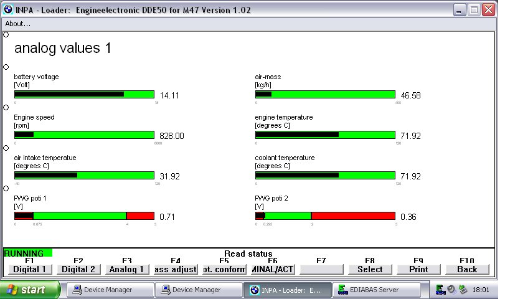
Task: Click the air-mass kg/h bar
Action: tap(325, 94)
